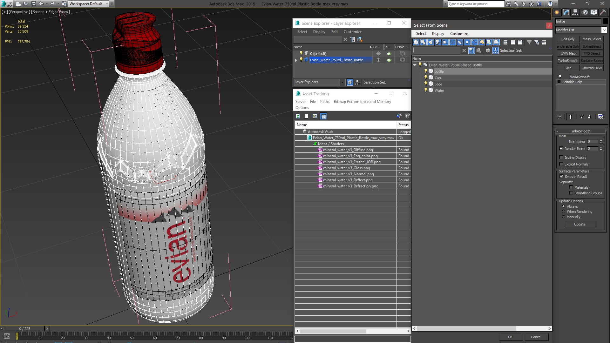Toggle Smooth Result checkbox
Viewport: 610px width, 343px height.
click(x=561, y=177)
